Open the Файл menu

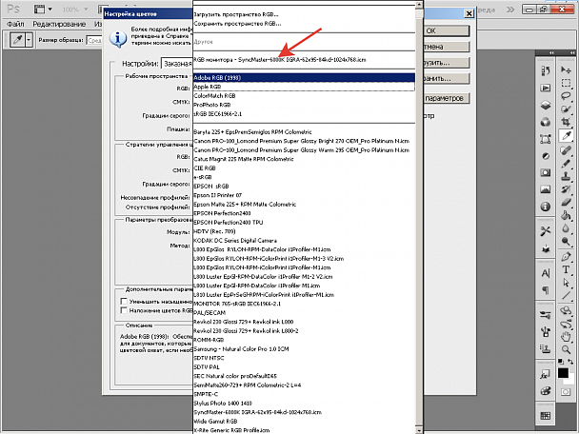15,24
